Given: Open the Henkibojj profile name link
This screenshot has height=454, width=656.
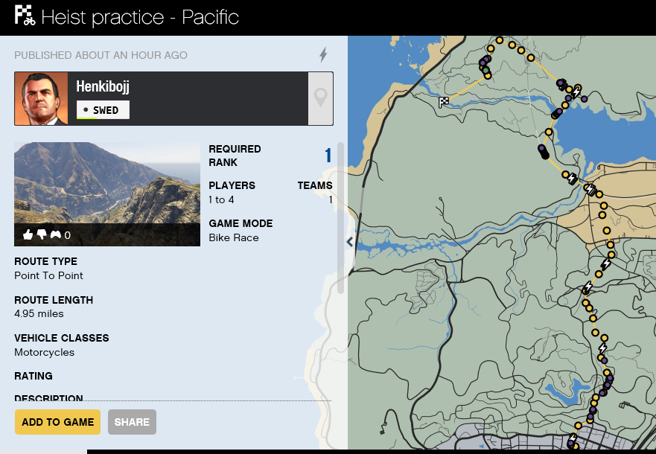Looking at the screenshot, I should (103, 86).
